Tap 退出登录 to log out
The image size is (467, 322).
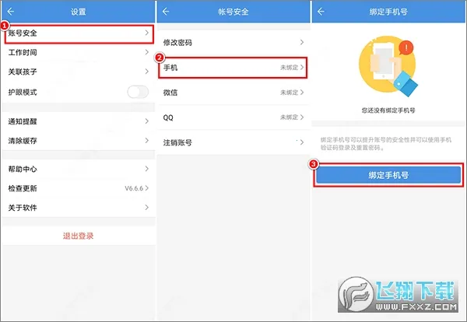[79, 236]
